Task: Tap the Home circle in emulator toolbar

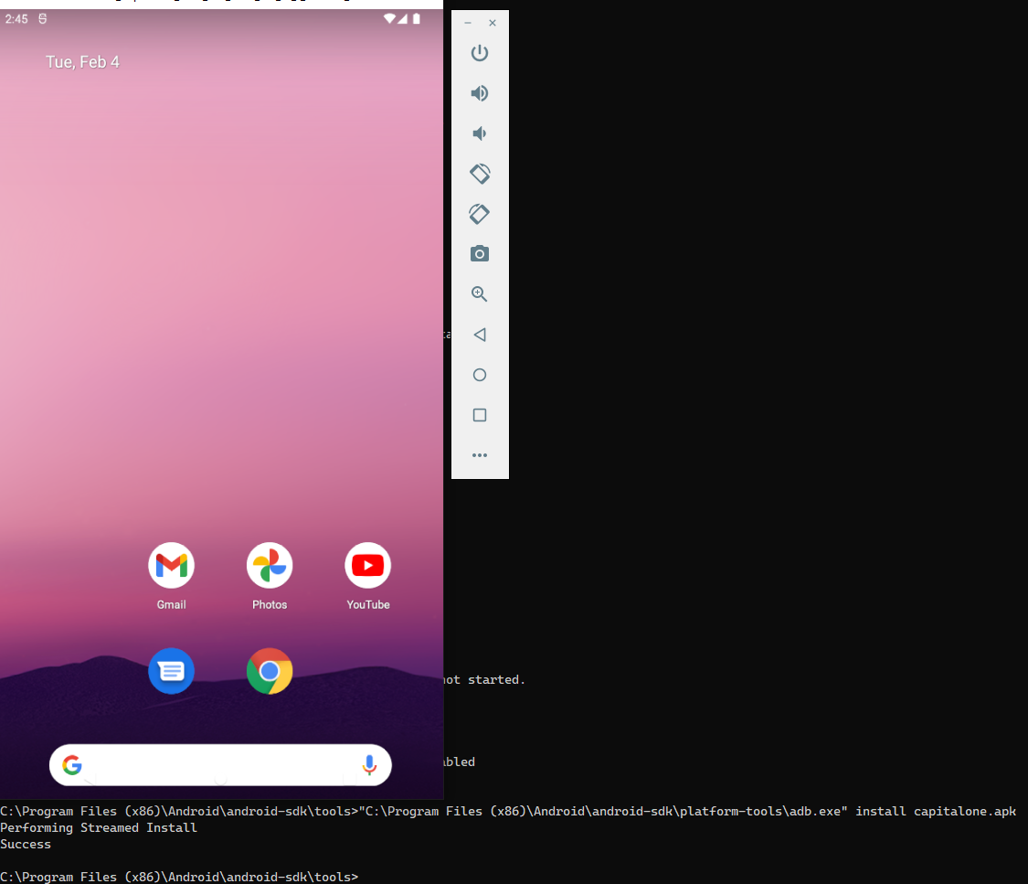Action: coord(479,375)
